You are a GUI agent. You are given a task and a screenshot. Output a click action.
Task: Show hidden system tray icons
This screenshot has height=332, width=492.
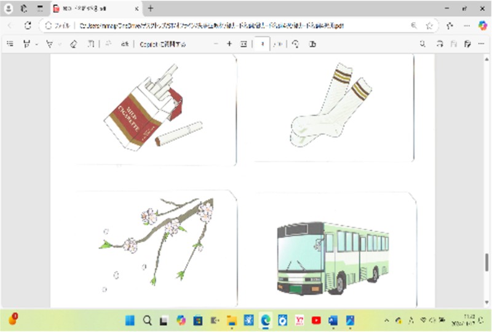(x=386, y=320)
